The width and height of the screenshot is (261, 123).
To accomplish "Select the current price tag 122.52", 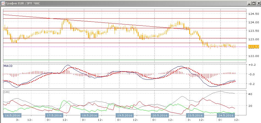I will (253, 47).
